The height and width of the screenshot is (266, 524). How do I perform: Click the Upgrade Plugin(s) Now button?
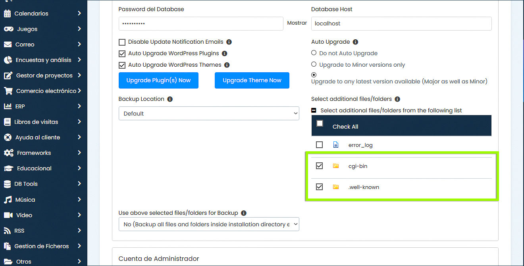click(x=158, y=81)
